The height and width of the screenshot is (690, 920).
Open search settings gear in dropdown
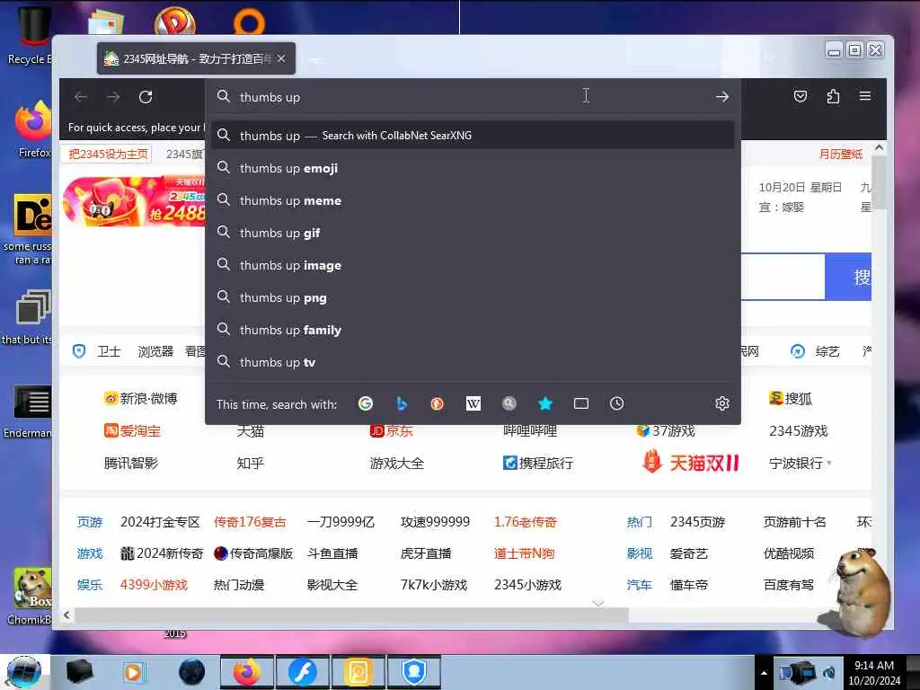tap(722, 403)
